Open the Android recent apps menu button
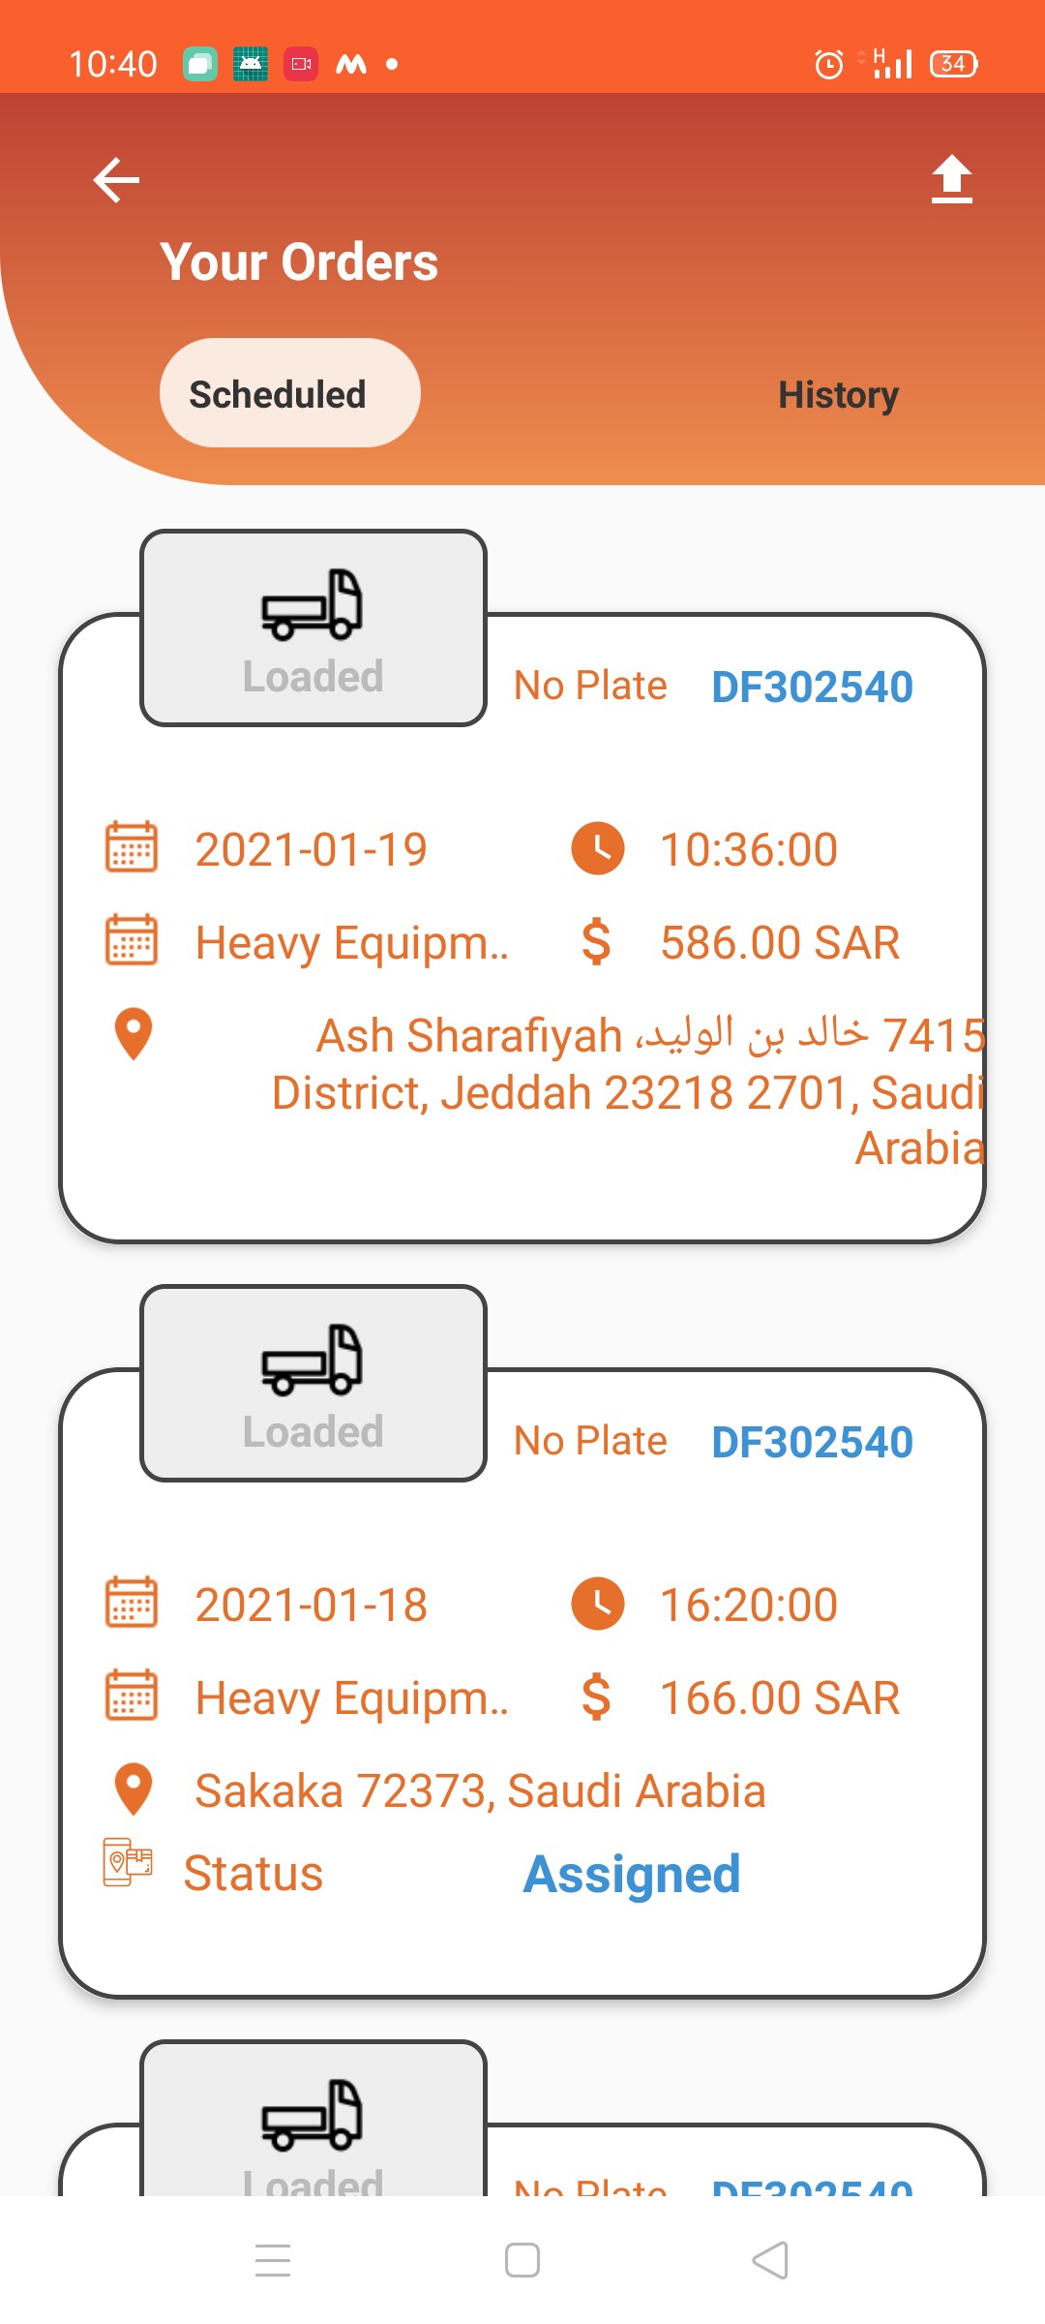This screenshot has width=1045, height=2324. pyautogui.click(x=273, y=2261)
